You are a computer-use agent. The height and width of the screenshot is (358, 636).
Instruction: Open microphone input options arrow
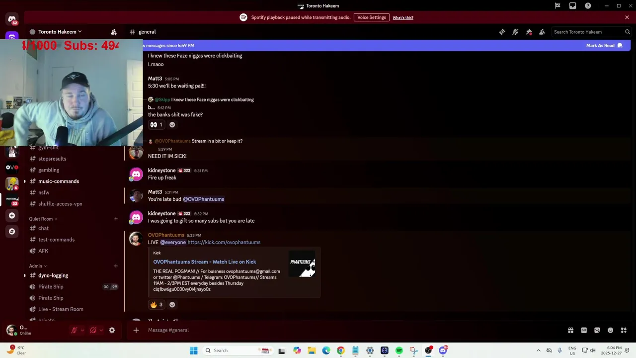tap(82, 330)
